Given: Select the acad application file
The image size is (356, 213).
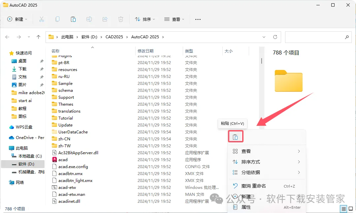Looking at the screenshot, I should coord(63,160).
